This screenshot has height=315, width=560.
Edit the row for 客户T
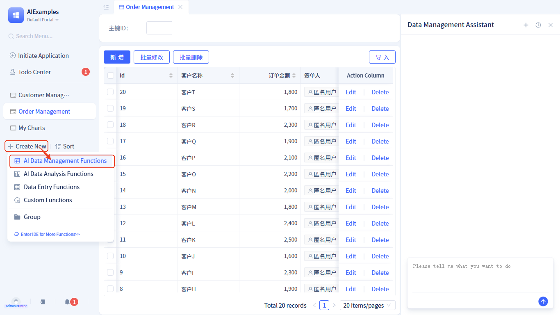click(351, 92)
